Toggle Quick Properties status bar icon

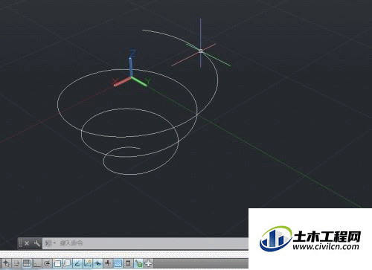(128, 263)
